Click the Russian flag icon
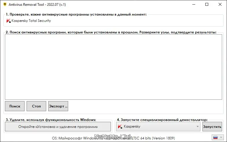 click(215, 137)
